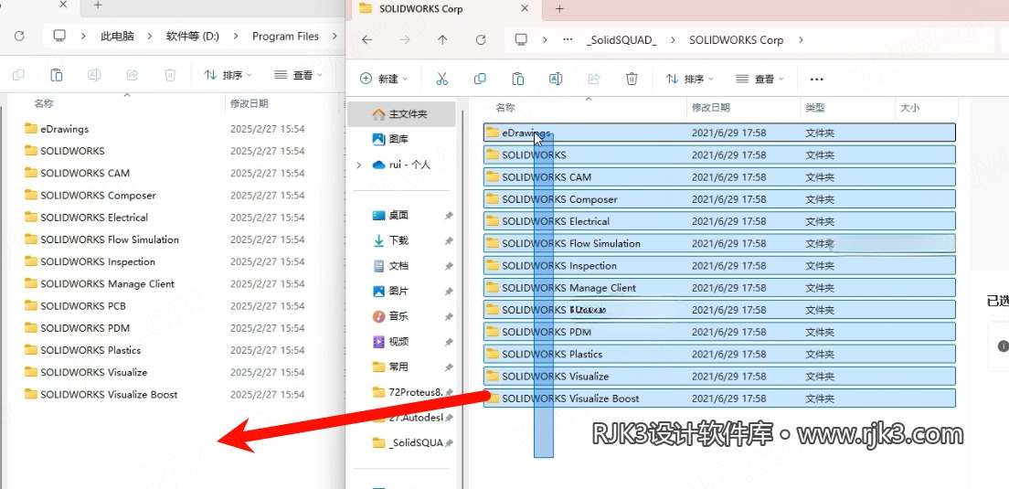Open the 排序 dropdown in right window
This screenshot has height=489, width=1009.
[690, 80]
